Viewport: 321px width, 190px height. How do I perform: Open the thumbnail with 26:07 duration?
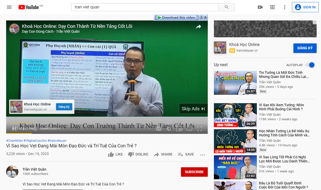coord(235,83)
